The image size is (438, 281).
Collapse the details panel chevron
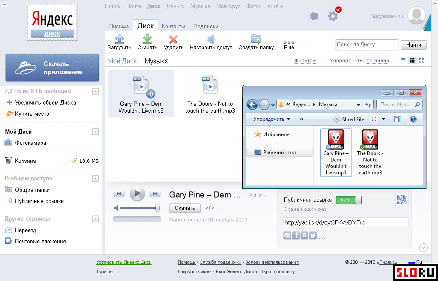click(x=423, y=248)
